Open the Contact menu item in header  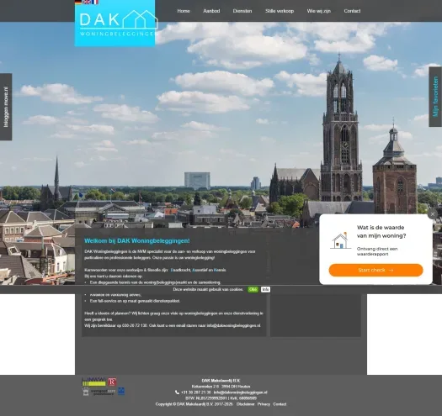click(352, 11)
